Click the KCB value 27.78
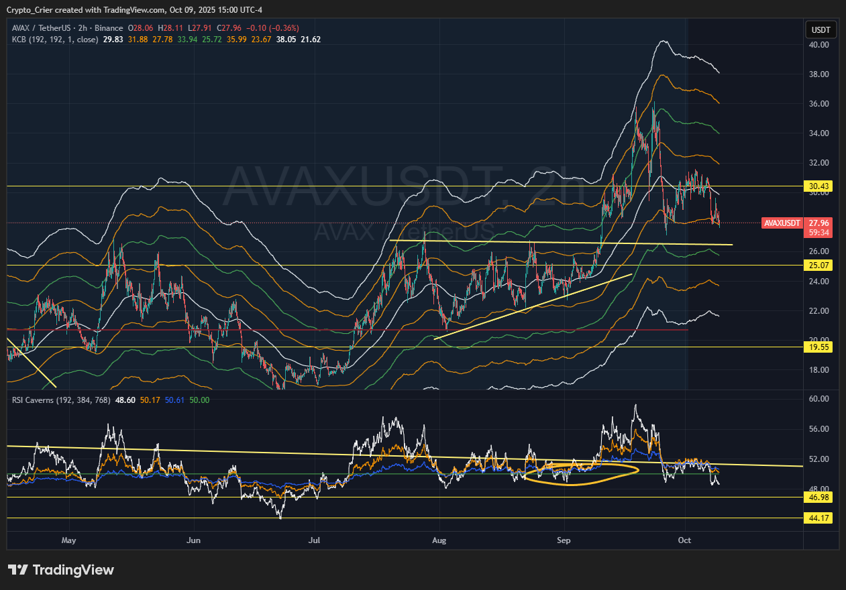This screenshot has width=846, height=590. point(162,40)
